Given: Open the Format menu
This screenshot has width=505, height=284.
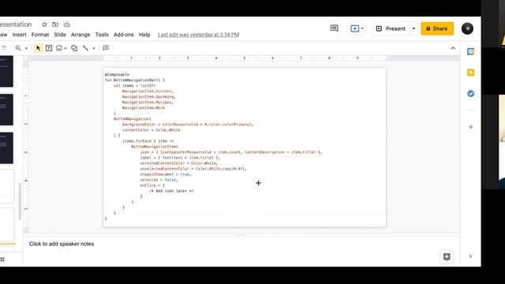Looking at the screenshot, I should pos(40,35).
